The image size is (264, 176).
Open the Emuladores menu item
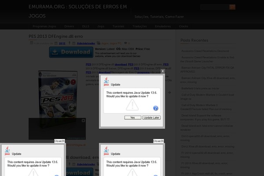click(x=163, y=26)
